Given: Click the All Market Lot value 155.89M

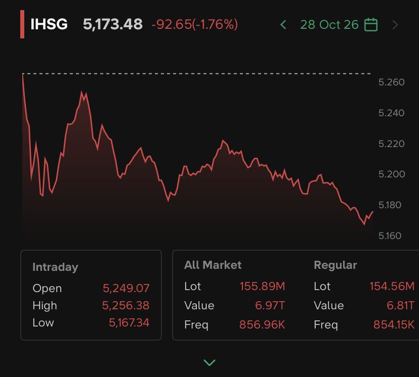Looking at the screenshot, I should pos(263,286).
